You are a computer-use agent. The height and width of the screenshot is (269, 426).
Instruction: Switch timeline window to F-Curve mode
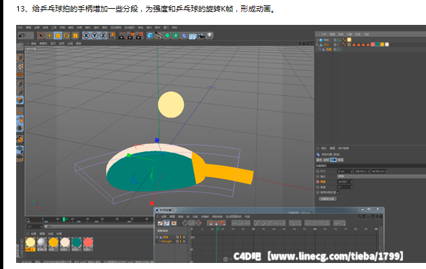(x=167, y=223)
